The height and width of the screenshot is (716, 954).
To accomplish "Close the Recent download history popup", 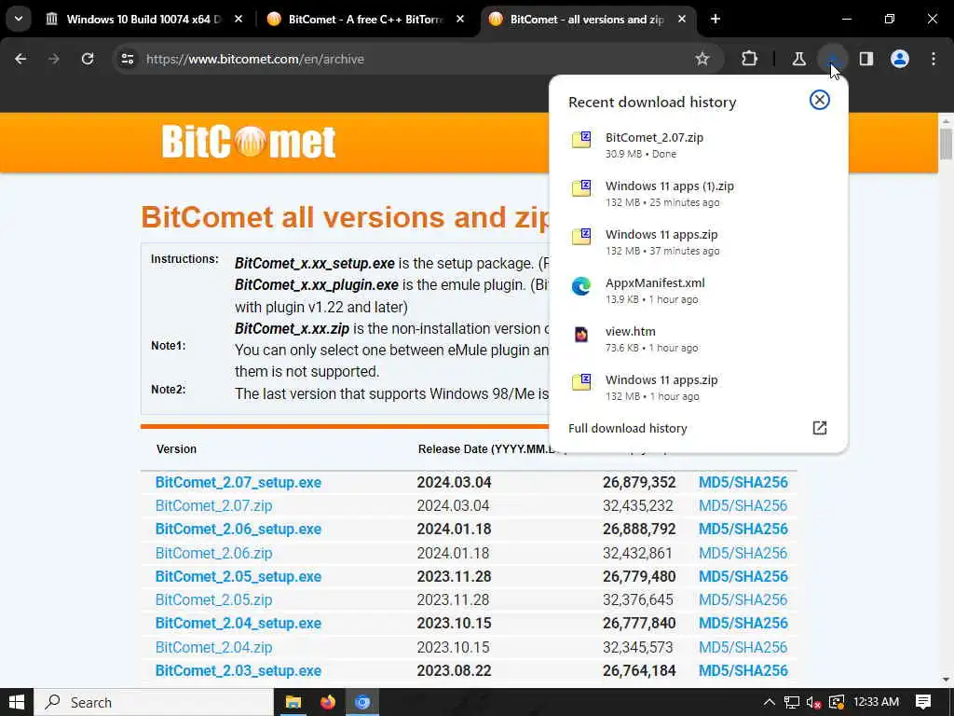I will (x=820, y=100).
